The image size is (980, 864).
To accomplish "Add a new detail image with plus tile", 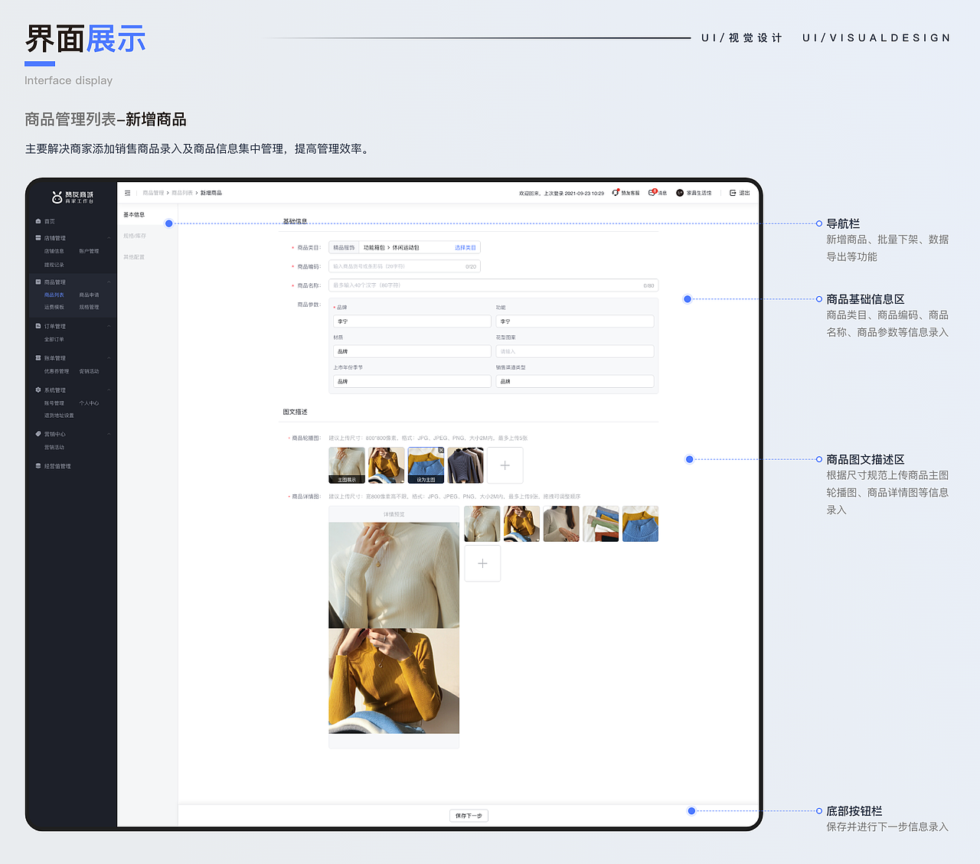I will (482, 563).
